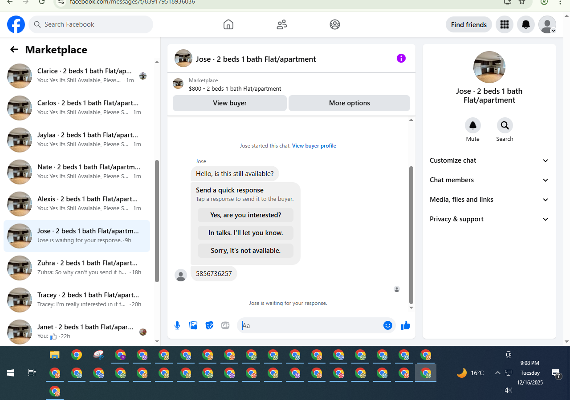Click the taskbar volume speaker icon

[508, 390]
